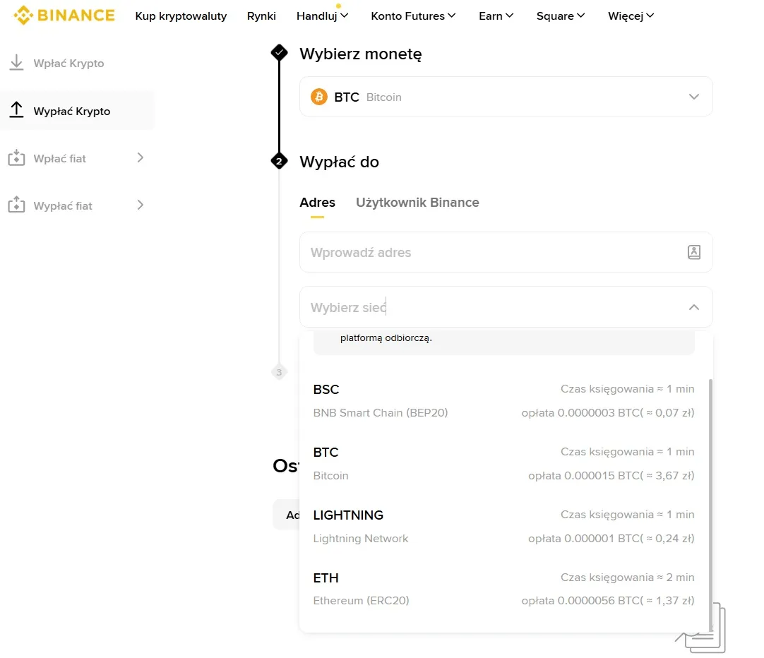The width and height of the screenshot is (764, 658).
Task: Choose the ETH Ethereum ERC20 network
Action: [x=504, y=590]
